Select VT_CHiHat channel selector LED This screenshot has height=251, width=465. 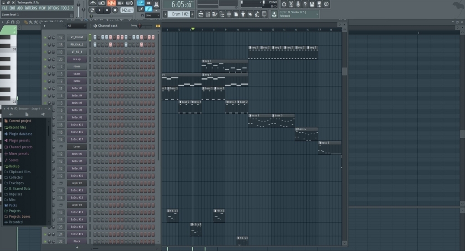tap(90, 37)
